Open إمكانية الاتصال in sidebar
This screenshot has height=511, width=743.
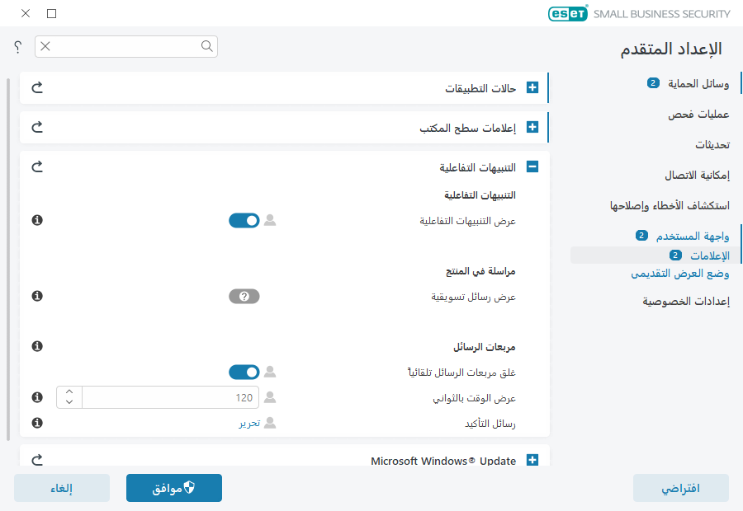(x=697, y=175)
